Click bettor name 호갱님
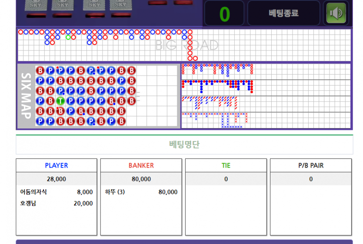 pyautogui.click(x=28, y=203)
